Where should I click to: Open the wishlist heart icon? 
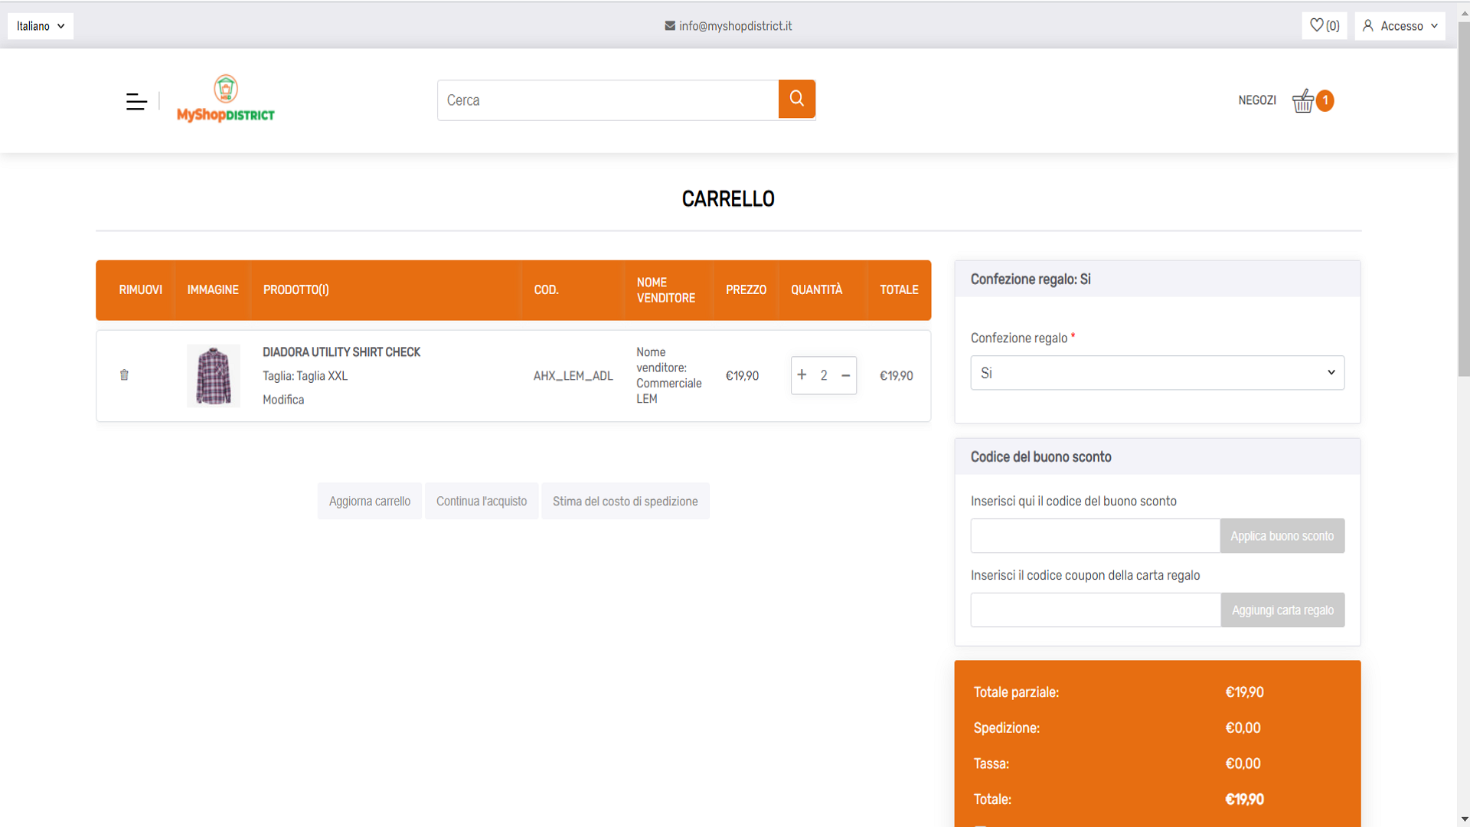[x=1316, y=25]
